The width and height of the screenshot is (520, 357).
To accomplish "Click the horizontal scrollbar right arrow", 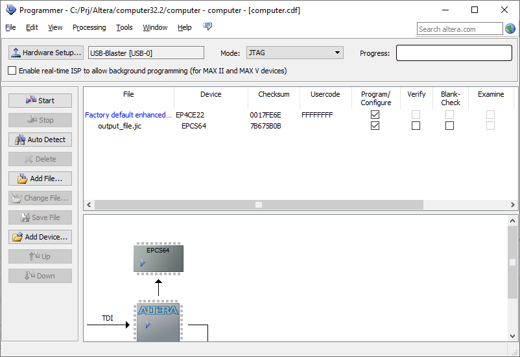I will tap(512, 205).
